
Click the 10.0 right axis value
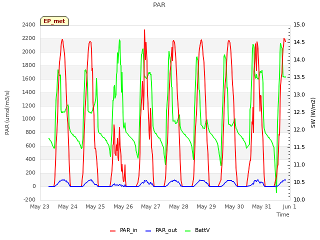click(x=299, y=199)
